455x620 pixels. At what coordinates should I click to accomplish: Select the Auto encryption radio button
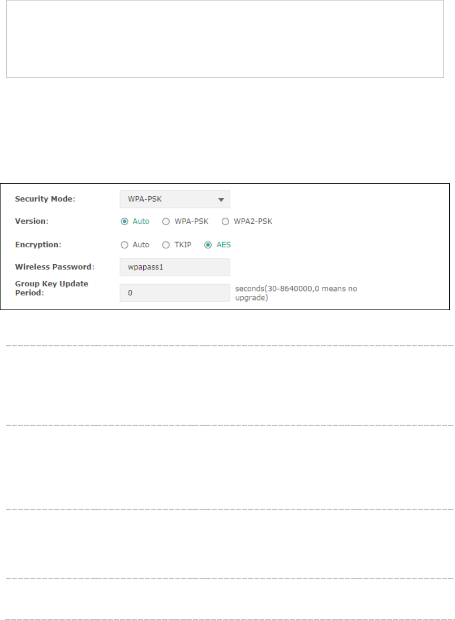(x=125, y=245)
